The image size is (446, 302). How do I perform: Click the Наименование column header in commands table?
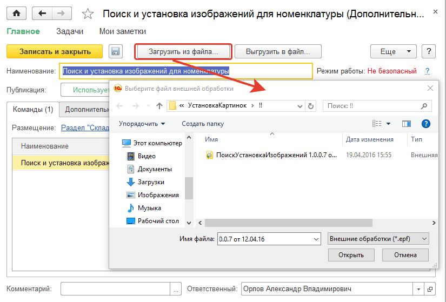point(61,146)
